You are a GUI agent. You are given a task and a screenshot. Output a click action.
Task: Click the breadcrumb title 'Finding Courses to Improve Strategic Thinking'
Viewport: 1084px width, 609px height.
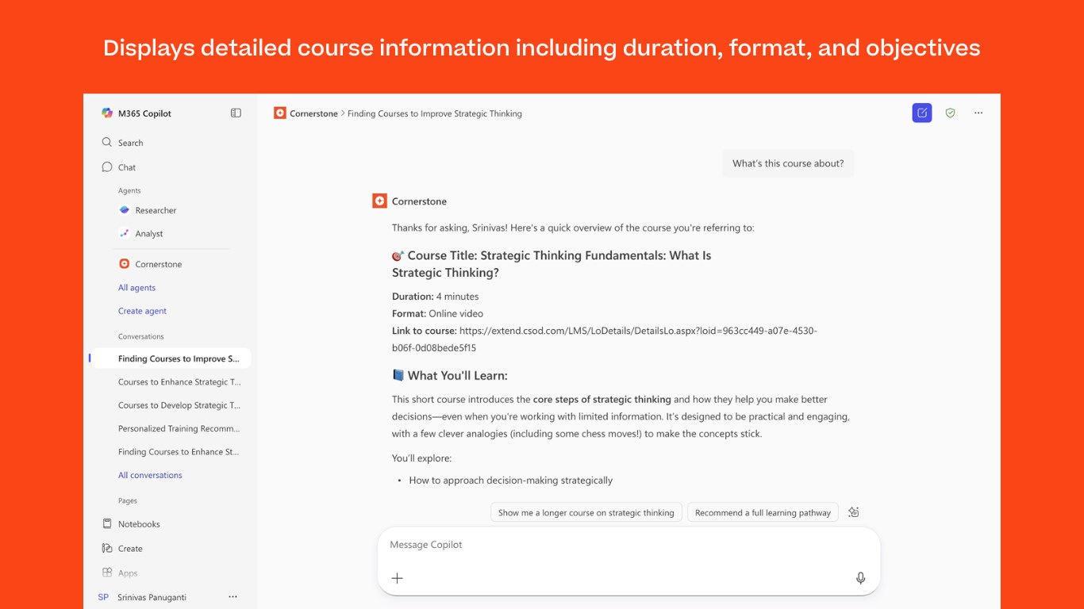tap(435, 113)
